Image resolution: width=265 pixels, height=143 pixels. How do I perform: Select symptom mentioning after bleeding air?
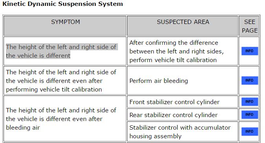click(x=61, y=119)
